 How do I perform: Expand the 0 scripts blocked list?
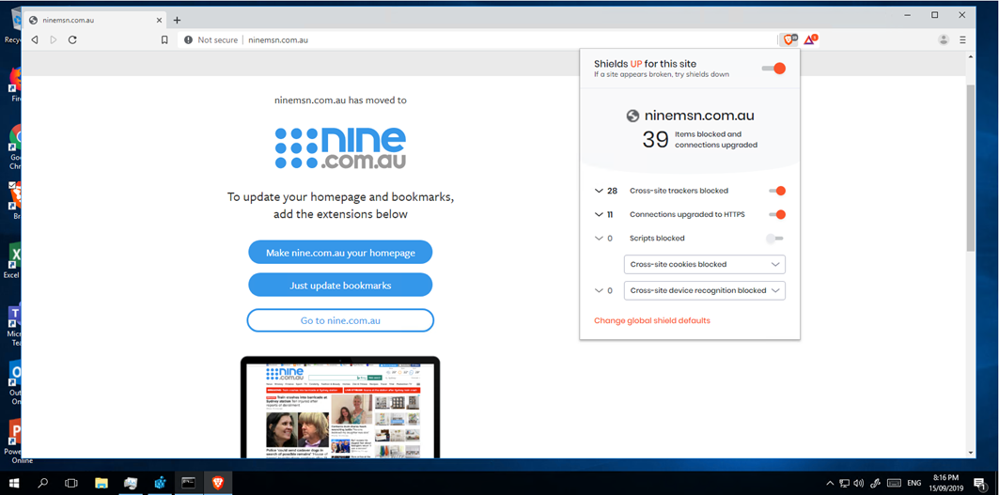[599, 239]
